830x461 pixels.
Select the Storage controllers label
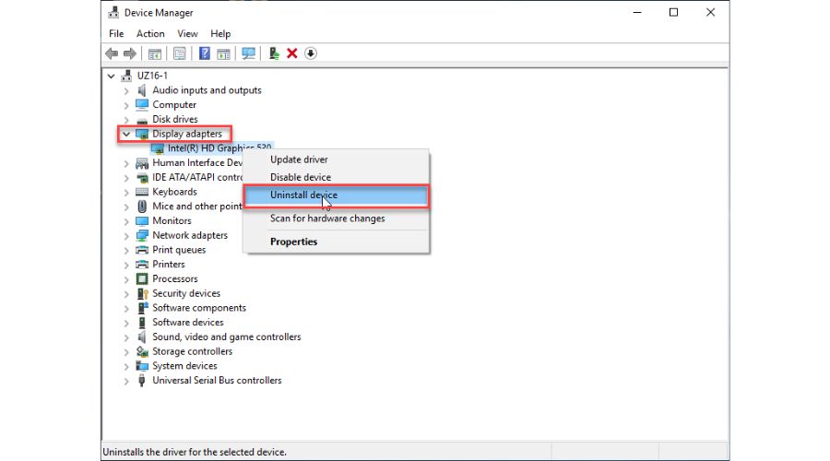coord(192,351)
